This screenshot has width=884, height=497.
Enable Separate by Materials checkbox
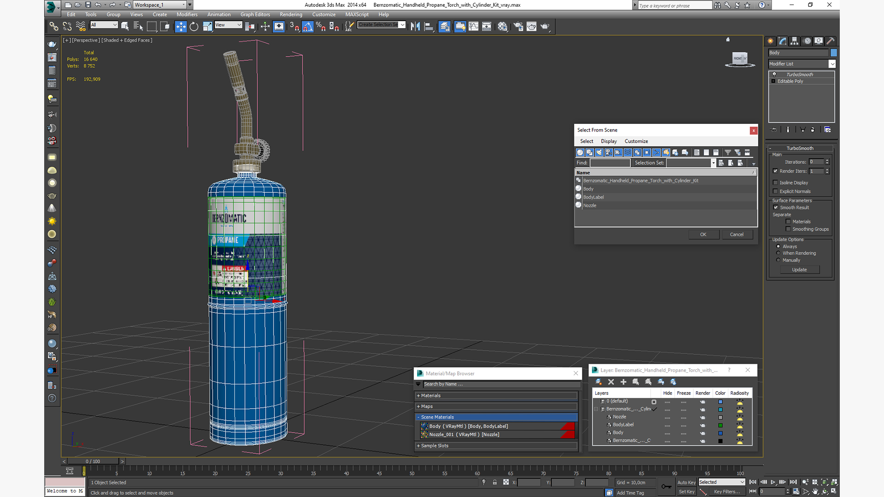pyautogui.click(x=788, y=222)
